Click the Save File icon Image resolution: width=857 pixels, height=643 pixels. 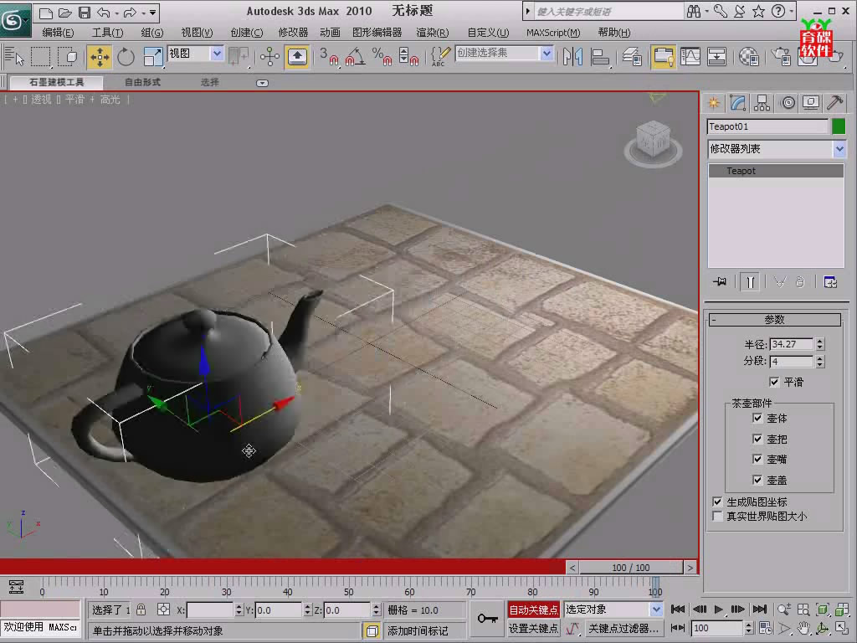tap(85, 12)
